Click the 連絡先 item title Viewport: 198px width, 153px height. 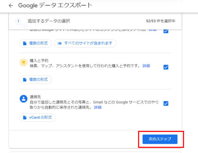coord(35,97)
